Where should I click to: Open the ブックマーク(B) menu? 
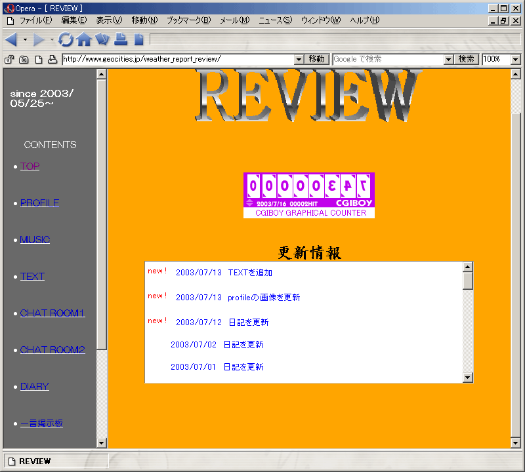tap(189, 20)
